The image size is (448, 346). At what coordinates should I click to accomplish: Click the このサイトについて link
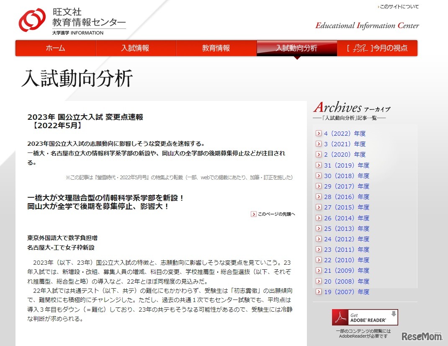pos(397,7)
